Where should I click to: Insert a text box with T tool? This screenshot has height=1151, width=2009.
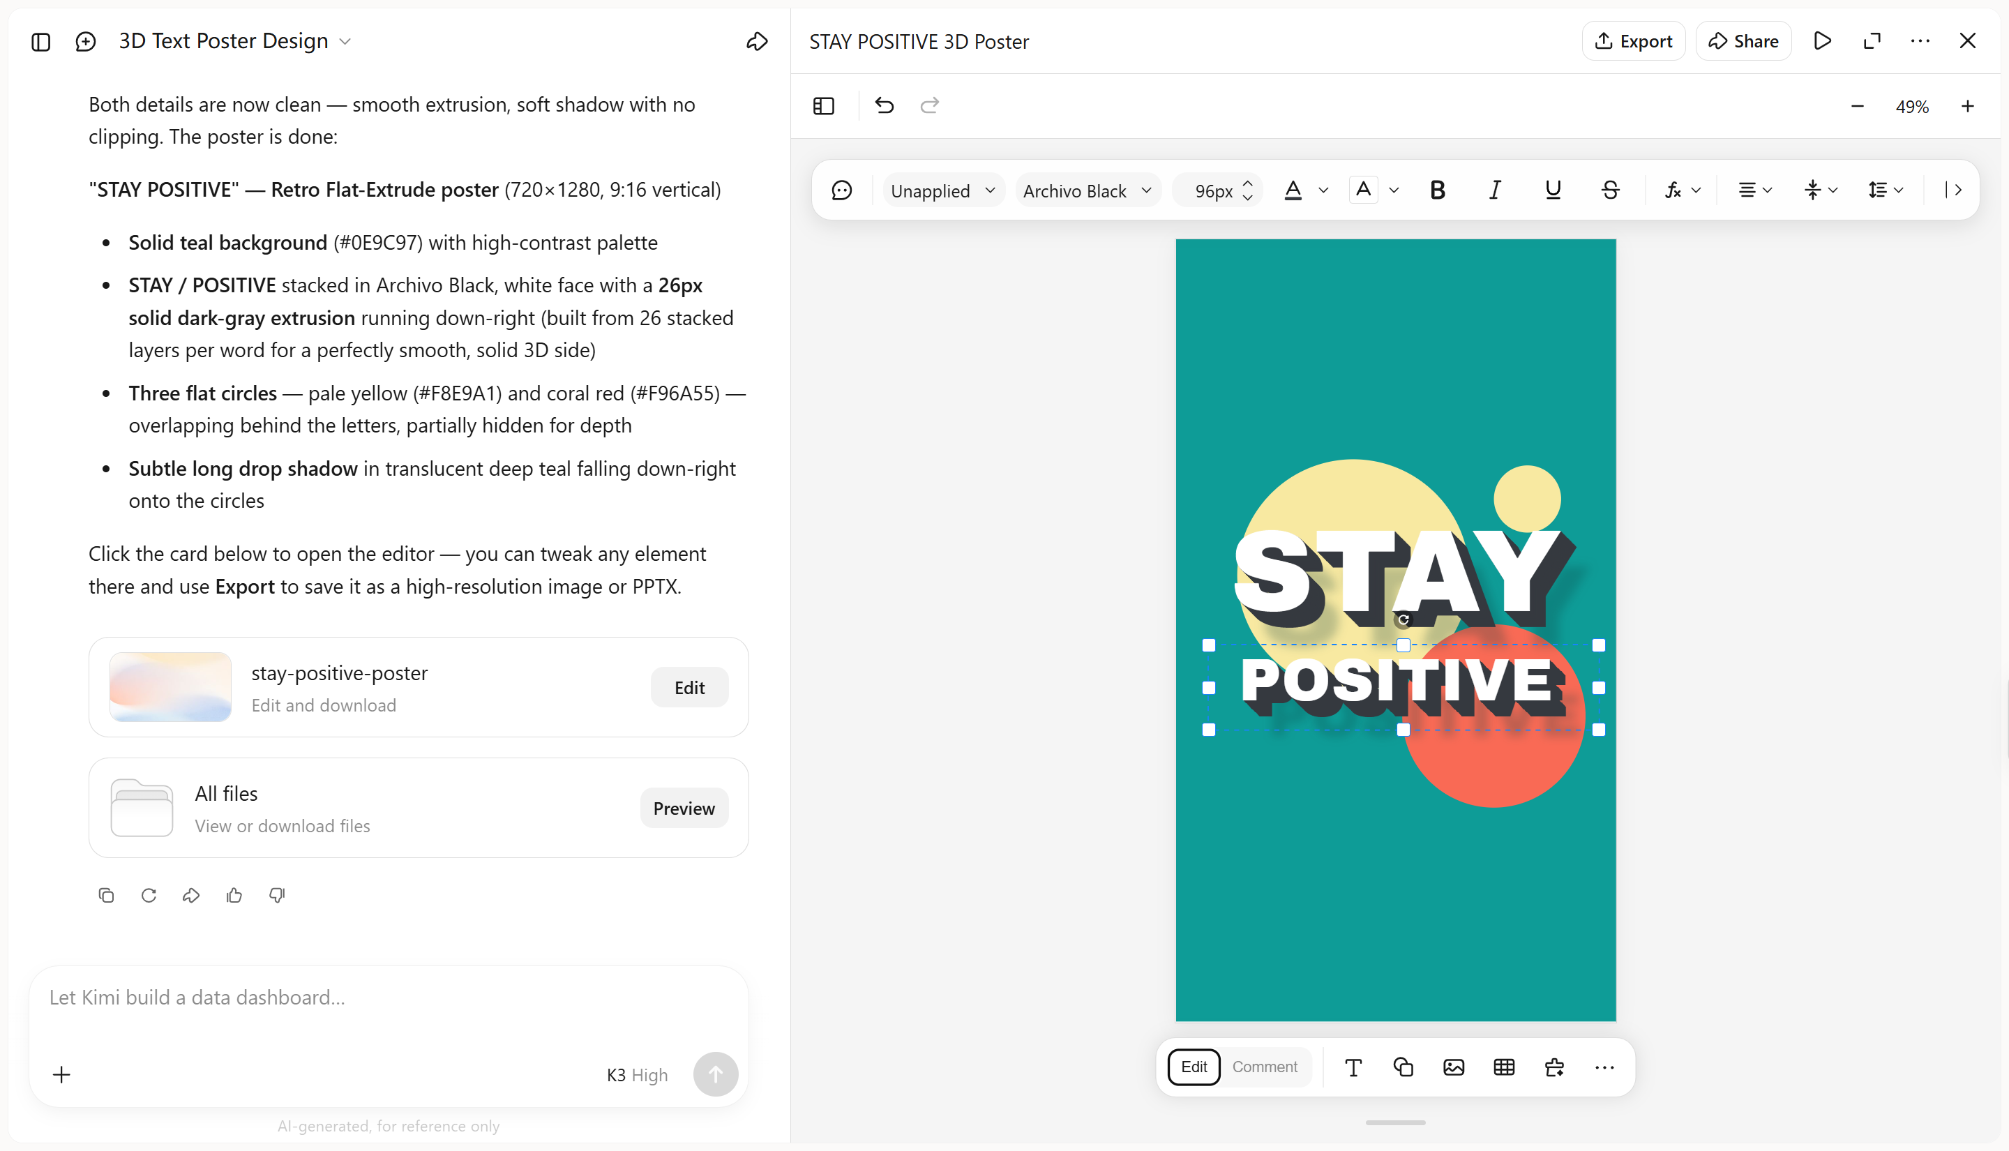[1353, 1067]
